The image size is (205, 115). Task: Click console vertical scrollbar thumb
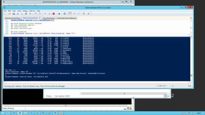191,75
